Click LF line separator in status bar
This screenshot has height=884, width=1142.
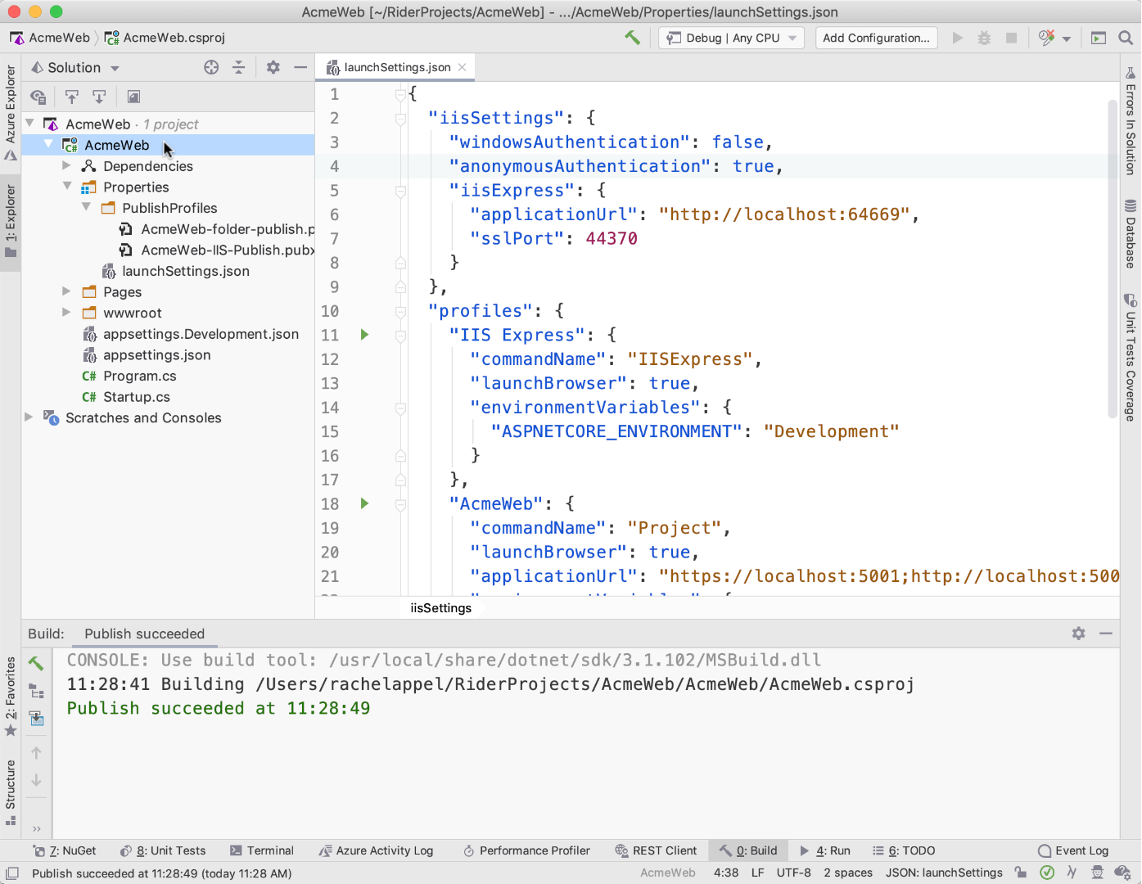coord(757,873)
